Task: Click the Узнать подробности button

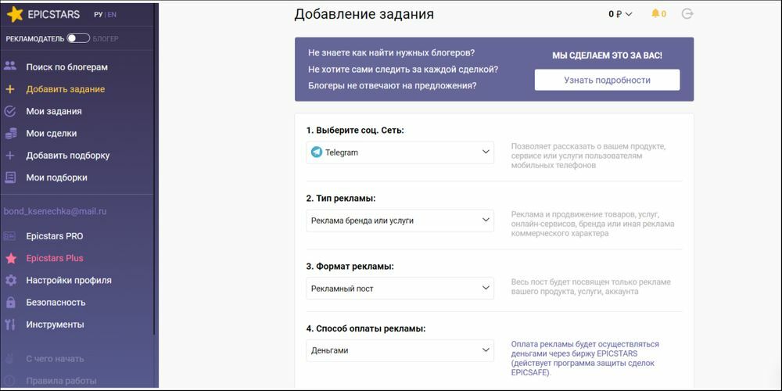Action: pos(607,80)
